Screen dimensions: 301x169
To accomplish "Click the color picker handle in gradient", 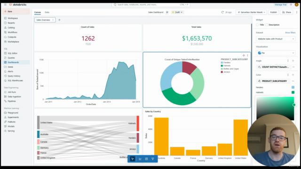I will point(294,105).
